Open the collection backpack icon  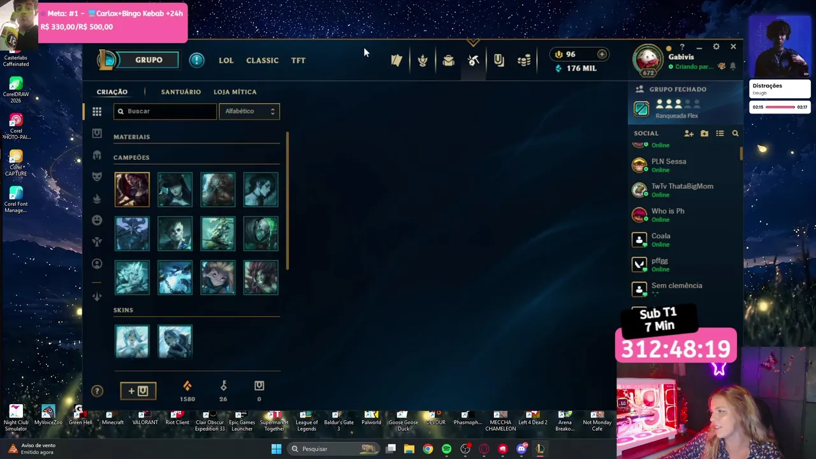tap(448, 60)
